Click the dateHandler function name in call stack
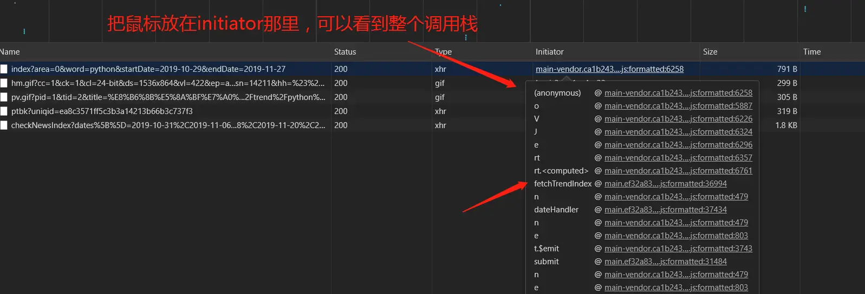865x294 pixels. [x=556, y=210]
